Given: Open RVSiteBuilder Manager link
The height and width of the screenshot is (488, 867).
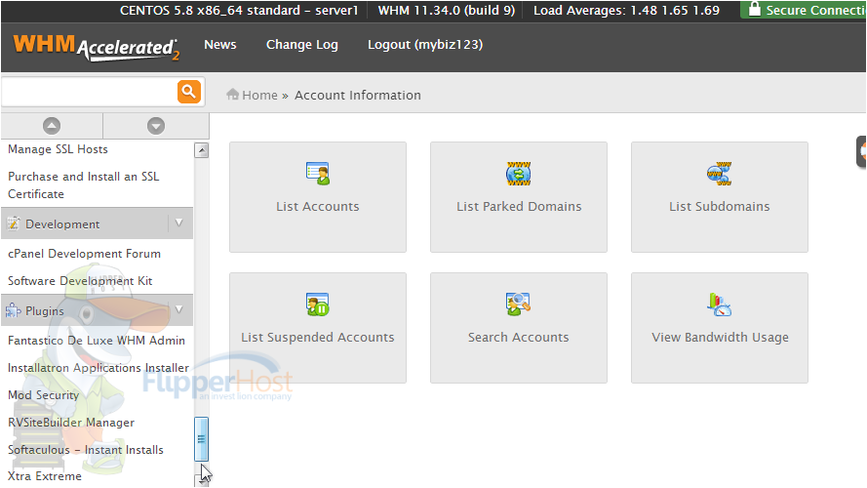Looking at the screenshot, I should click(71, 423).
